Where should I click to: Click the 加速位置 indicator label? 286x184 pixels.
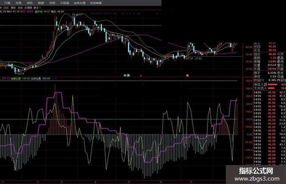[15, 79]
